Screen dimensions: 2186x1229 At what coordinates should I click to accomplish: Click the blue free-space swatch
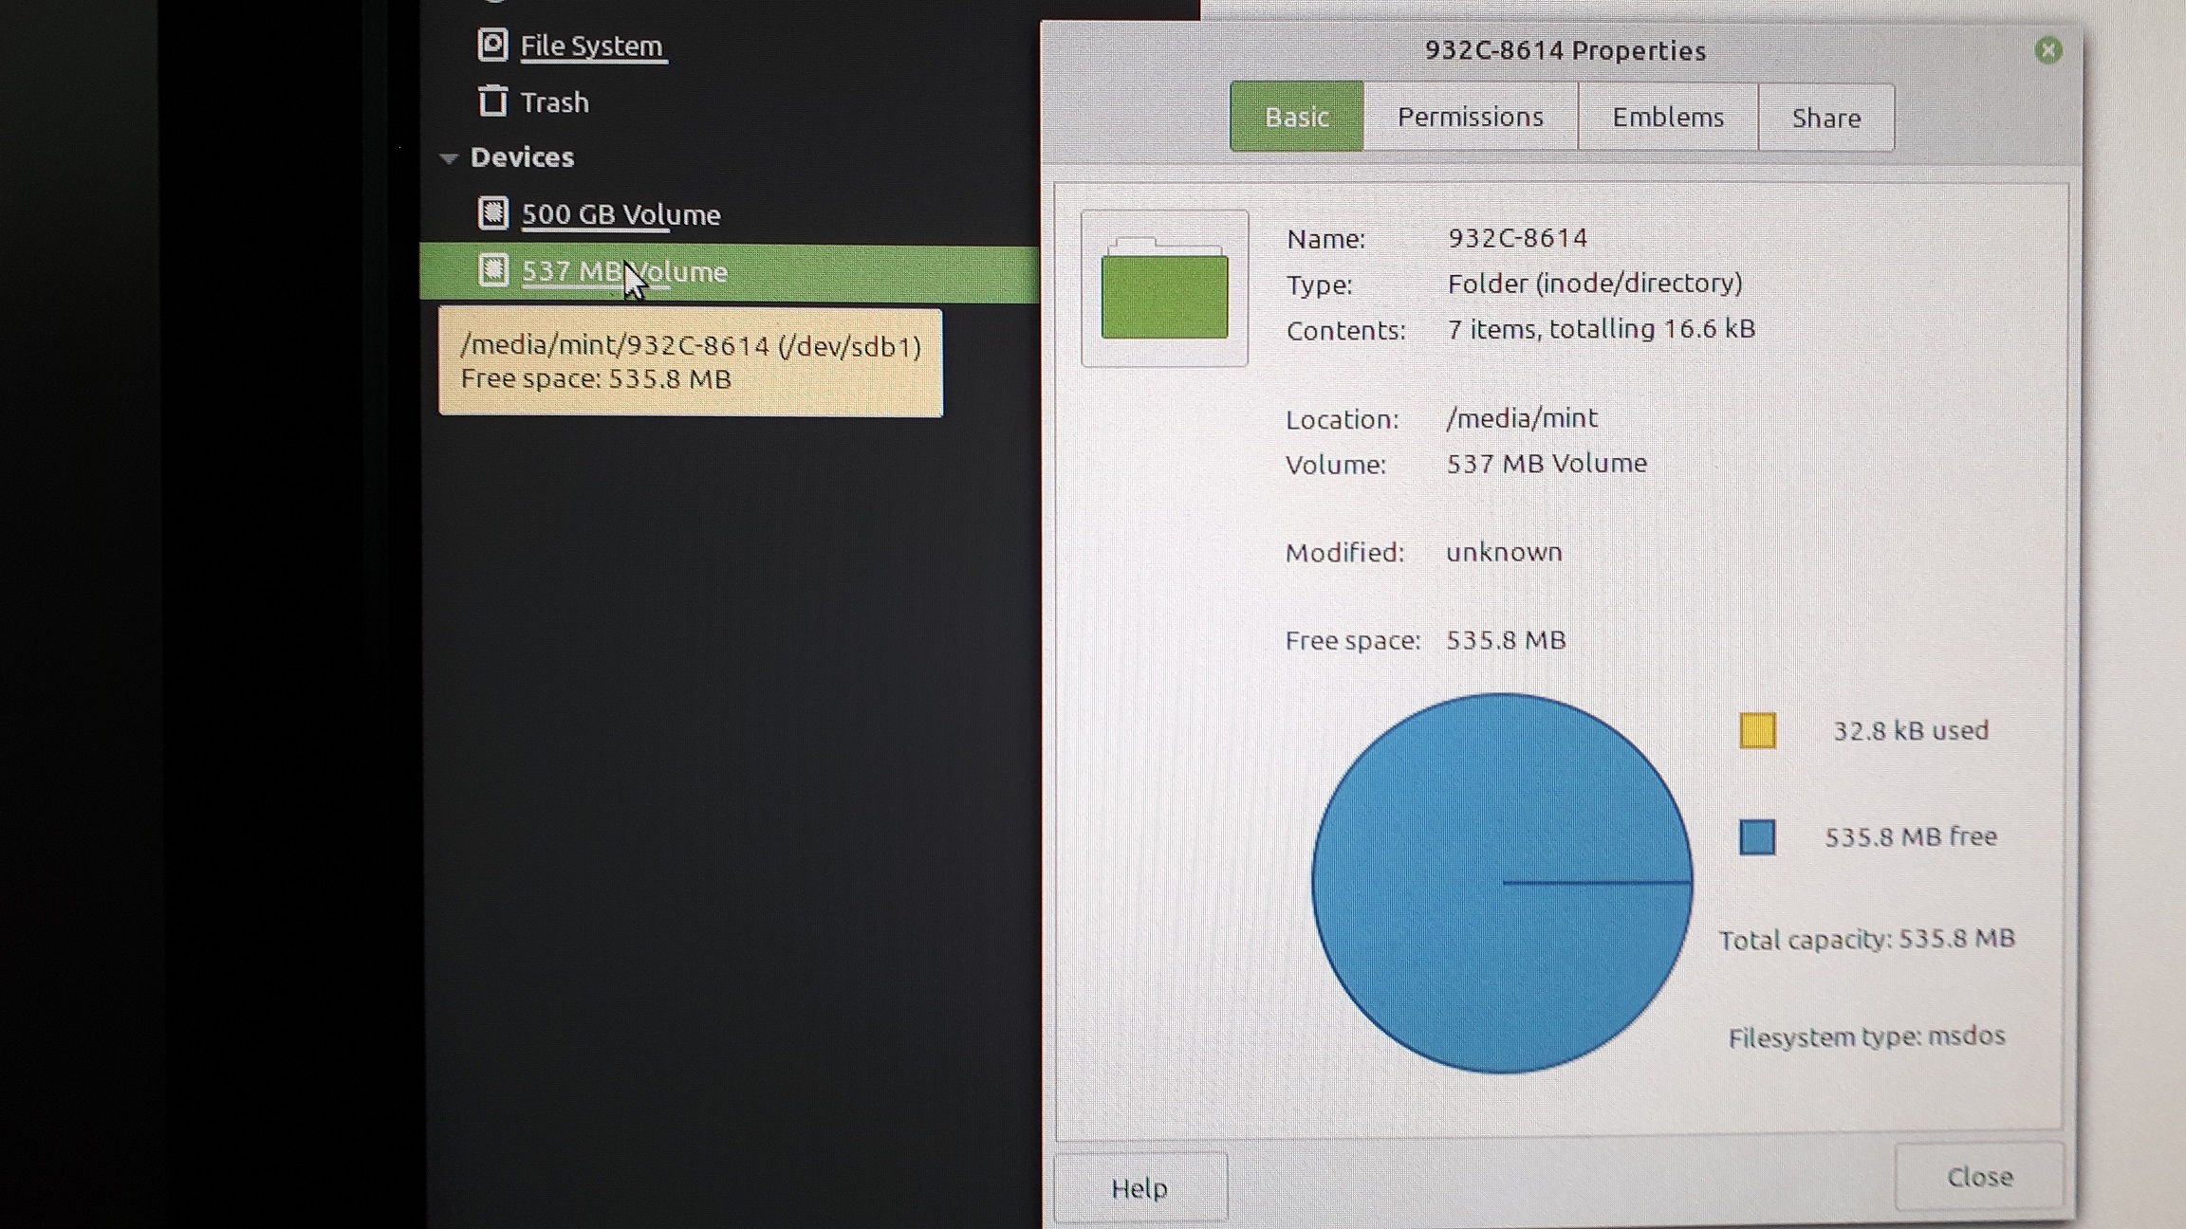coord(1757,836)
